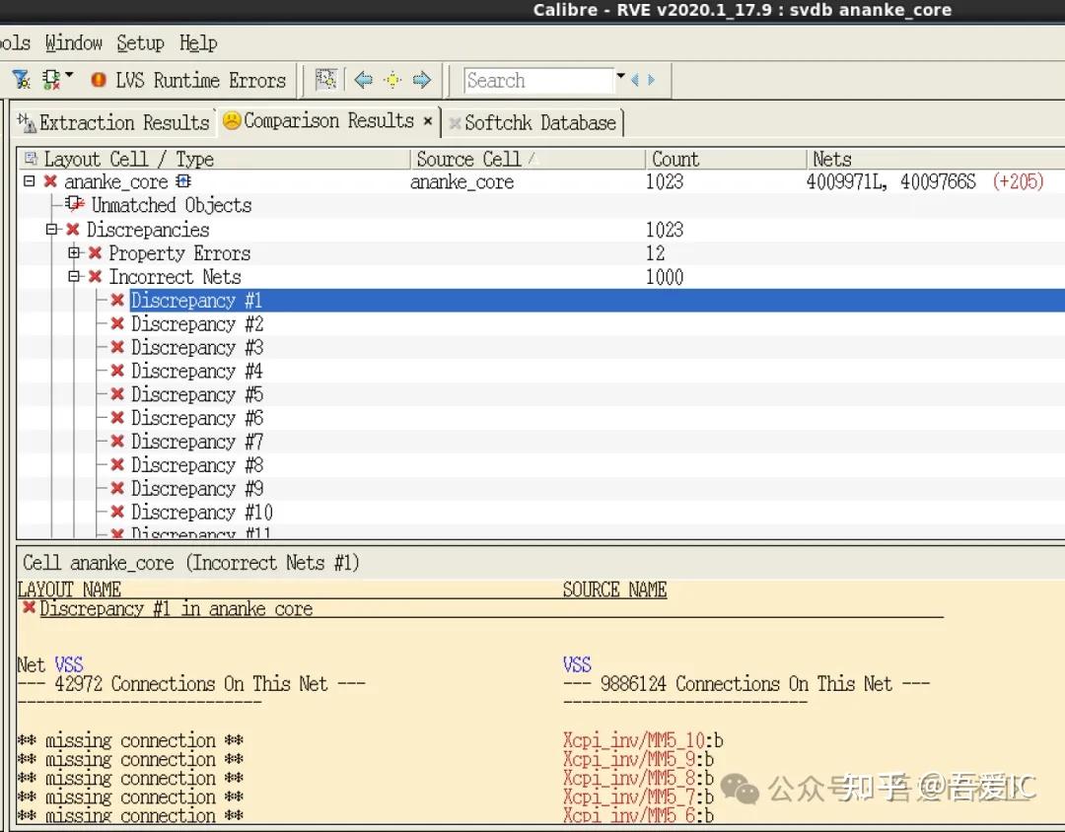Switch to the Extraction Results tab
The width and height of the screenshot is (1065, 832).
pyautogui.click(x=115, y=122)
